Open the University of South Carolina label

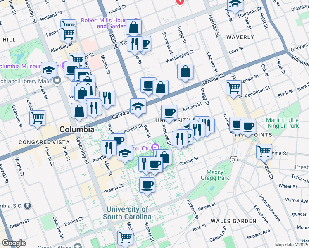[x=127, y=213]
